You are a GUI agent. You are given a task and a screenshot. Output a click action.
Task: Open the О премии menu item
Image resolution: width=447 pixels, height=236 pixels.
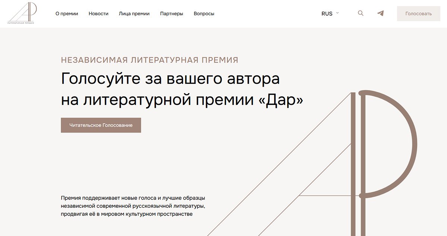tap(66, 13)
